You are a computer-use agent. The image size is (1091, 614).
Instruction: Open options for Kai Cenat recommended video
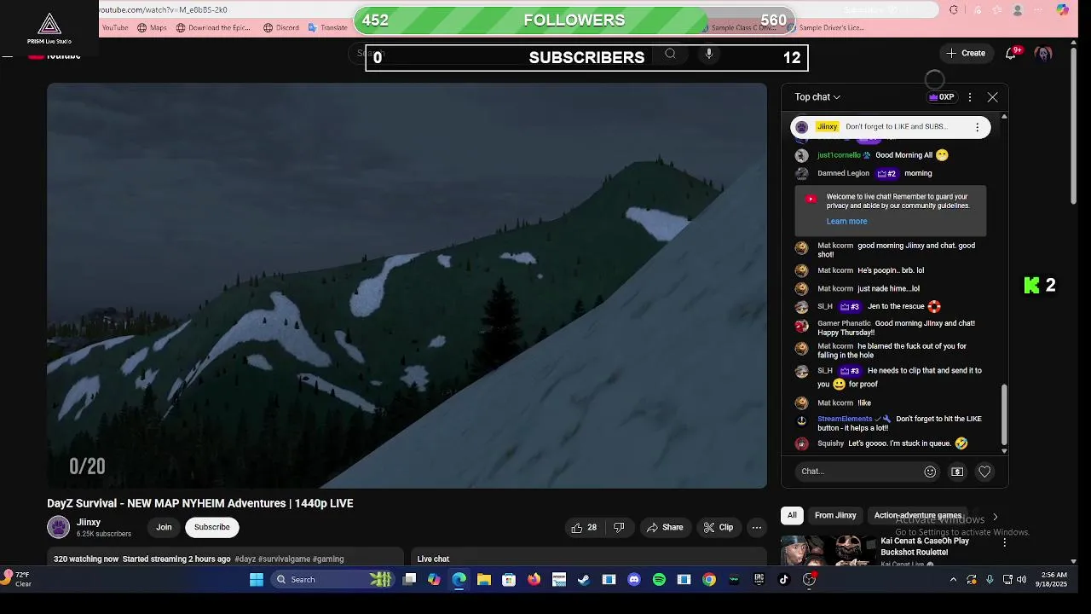pyautogui.click(x=1004, y=542)
